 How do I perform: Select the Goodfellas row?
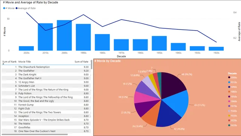click(x=46, y=127)
